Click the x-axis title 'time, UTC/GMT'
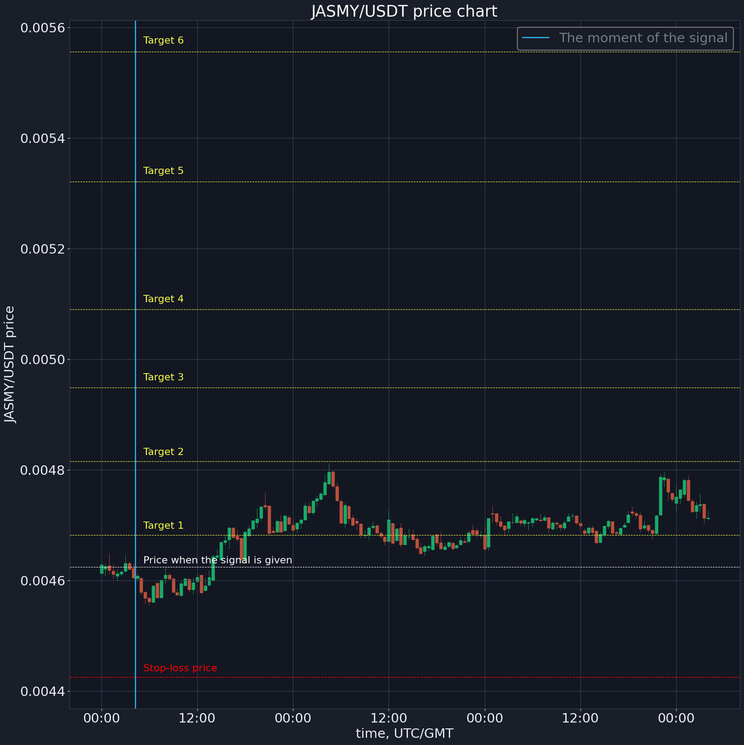Image resolution: width=744 pixels, height=745 pixels. (x=404, y=733)
